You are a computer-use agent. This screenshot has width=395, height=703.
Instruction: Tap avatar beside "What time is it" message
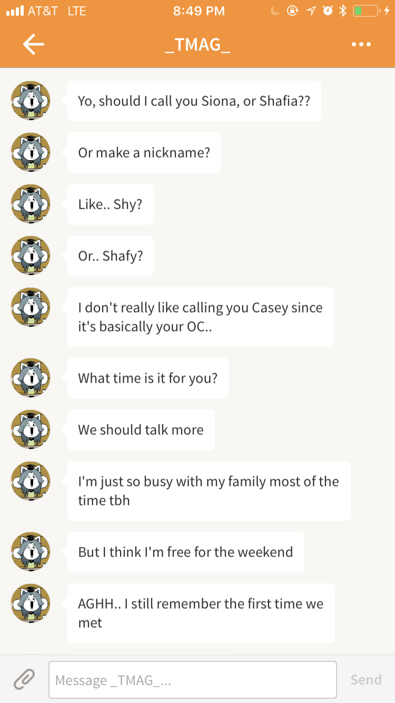31,378
